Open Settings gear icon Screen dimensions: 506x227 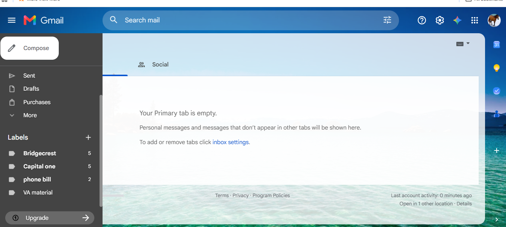click(x=440, y=20)
